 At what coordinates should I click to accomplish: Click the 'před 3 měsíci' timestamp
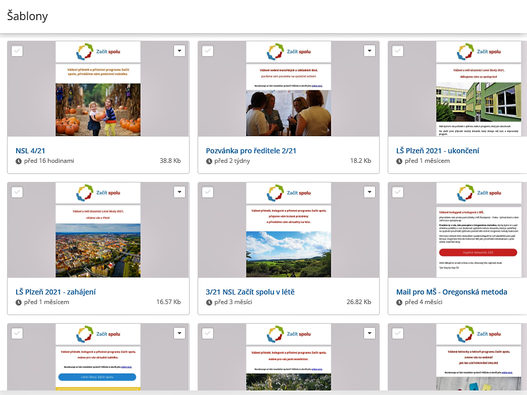233,302
